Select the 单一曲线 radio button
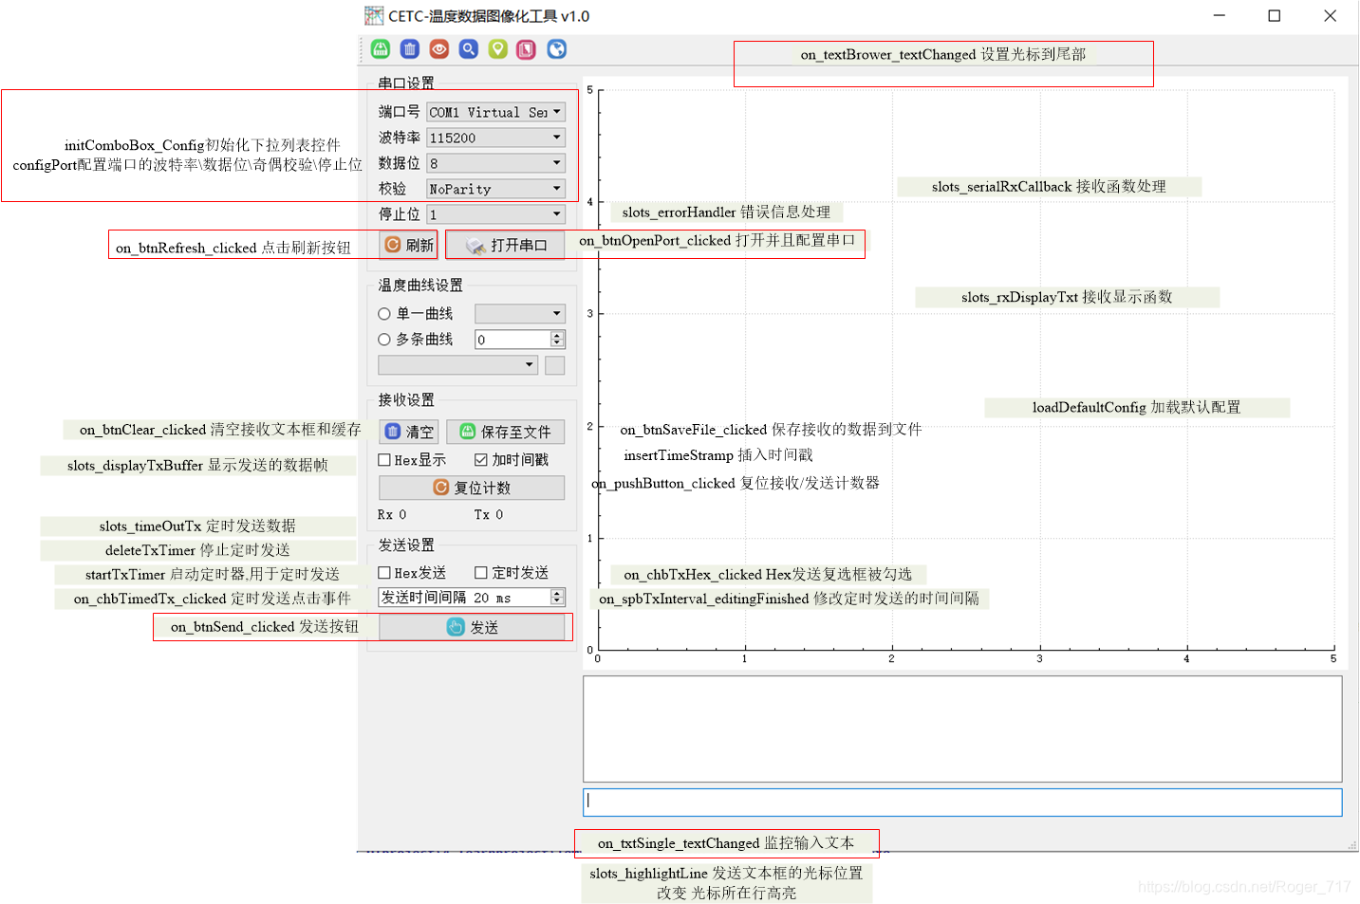Viewport: 1360px width, 904px height. [x=383, y=313]
